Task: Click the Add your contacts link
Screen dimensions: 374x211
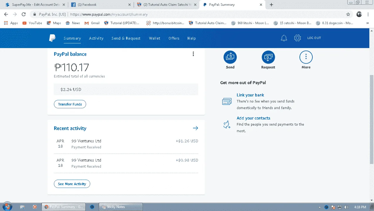Action: (x=253, y=118)
